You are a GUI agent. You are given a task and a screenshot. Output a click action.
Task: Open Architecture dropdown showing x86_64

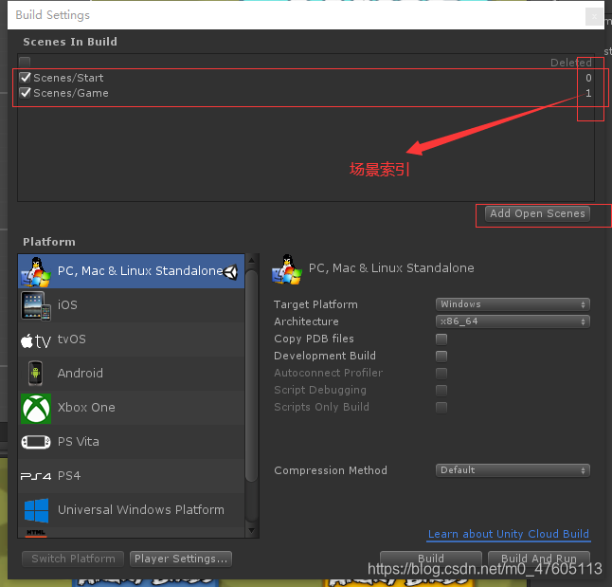[x=513, y=321]
